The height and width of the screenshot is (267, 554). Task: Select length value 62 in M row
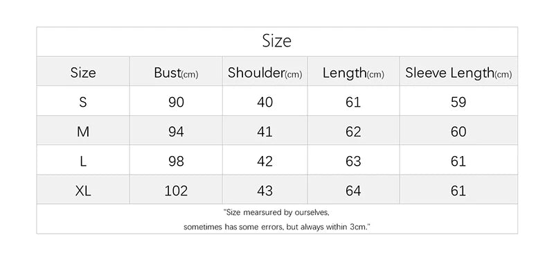click(x=353, y=132)
